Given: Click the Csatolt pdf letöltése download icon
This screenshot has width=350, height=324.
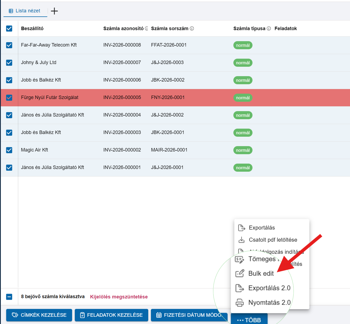Looking at the screenshot, I should point(242,240).
